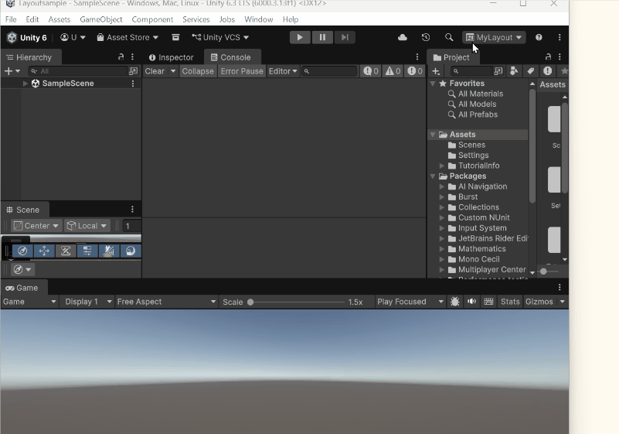Toggle Collapse in the Console
Viewport: 619px width, 434px height.
(x=197, y=71)
